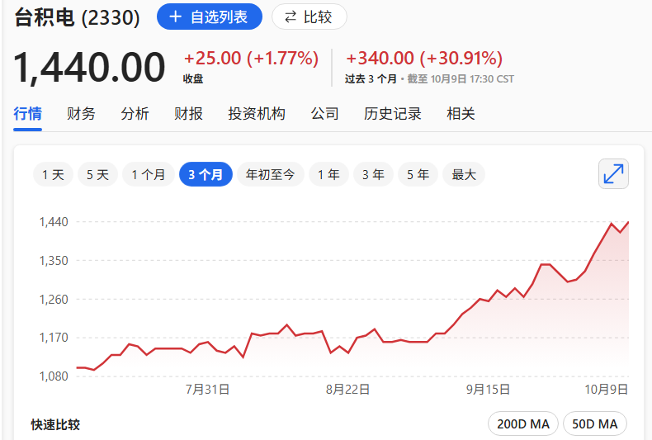Viewport: 652px width, 440px height.
Task: Toggle the 200D MA overlay
Action: click(x=523, y=424)
